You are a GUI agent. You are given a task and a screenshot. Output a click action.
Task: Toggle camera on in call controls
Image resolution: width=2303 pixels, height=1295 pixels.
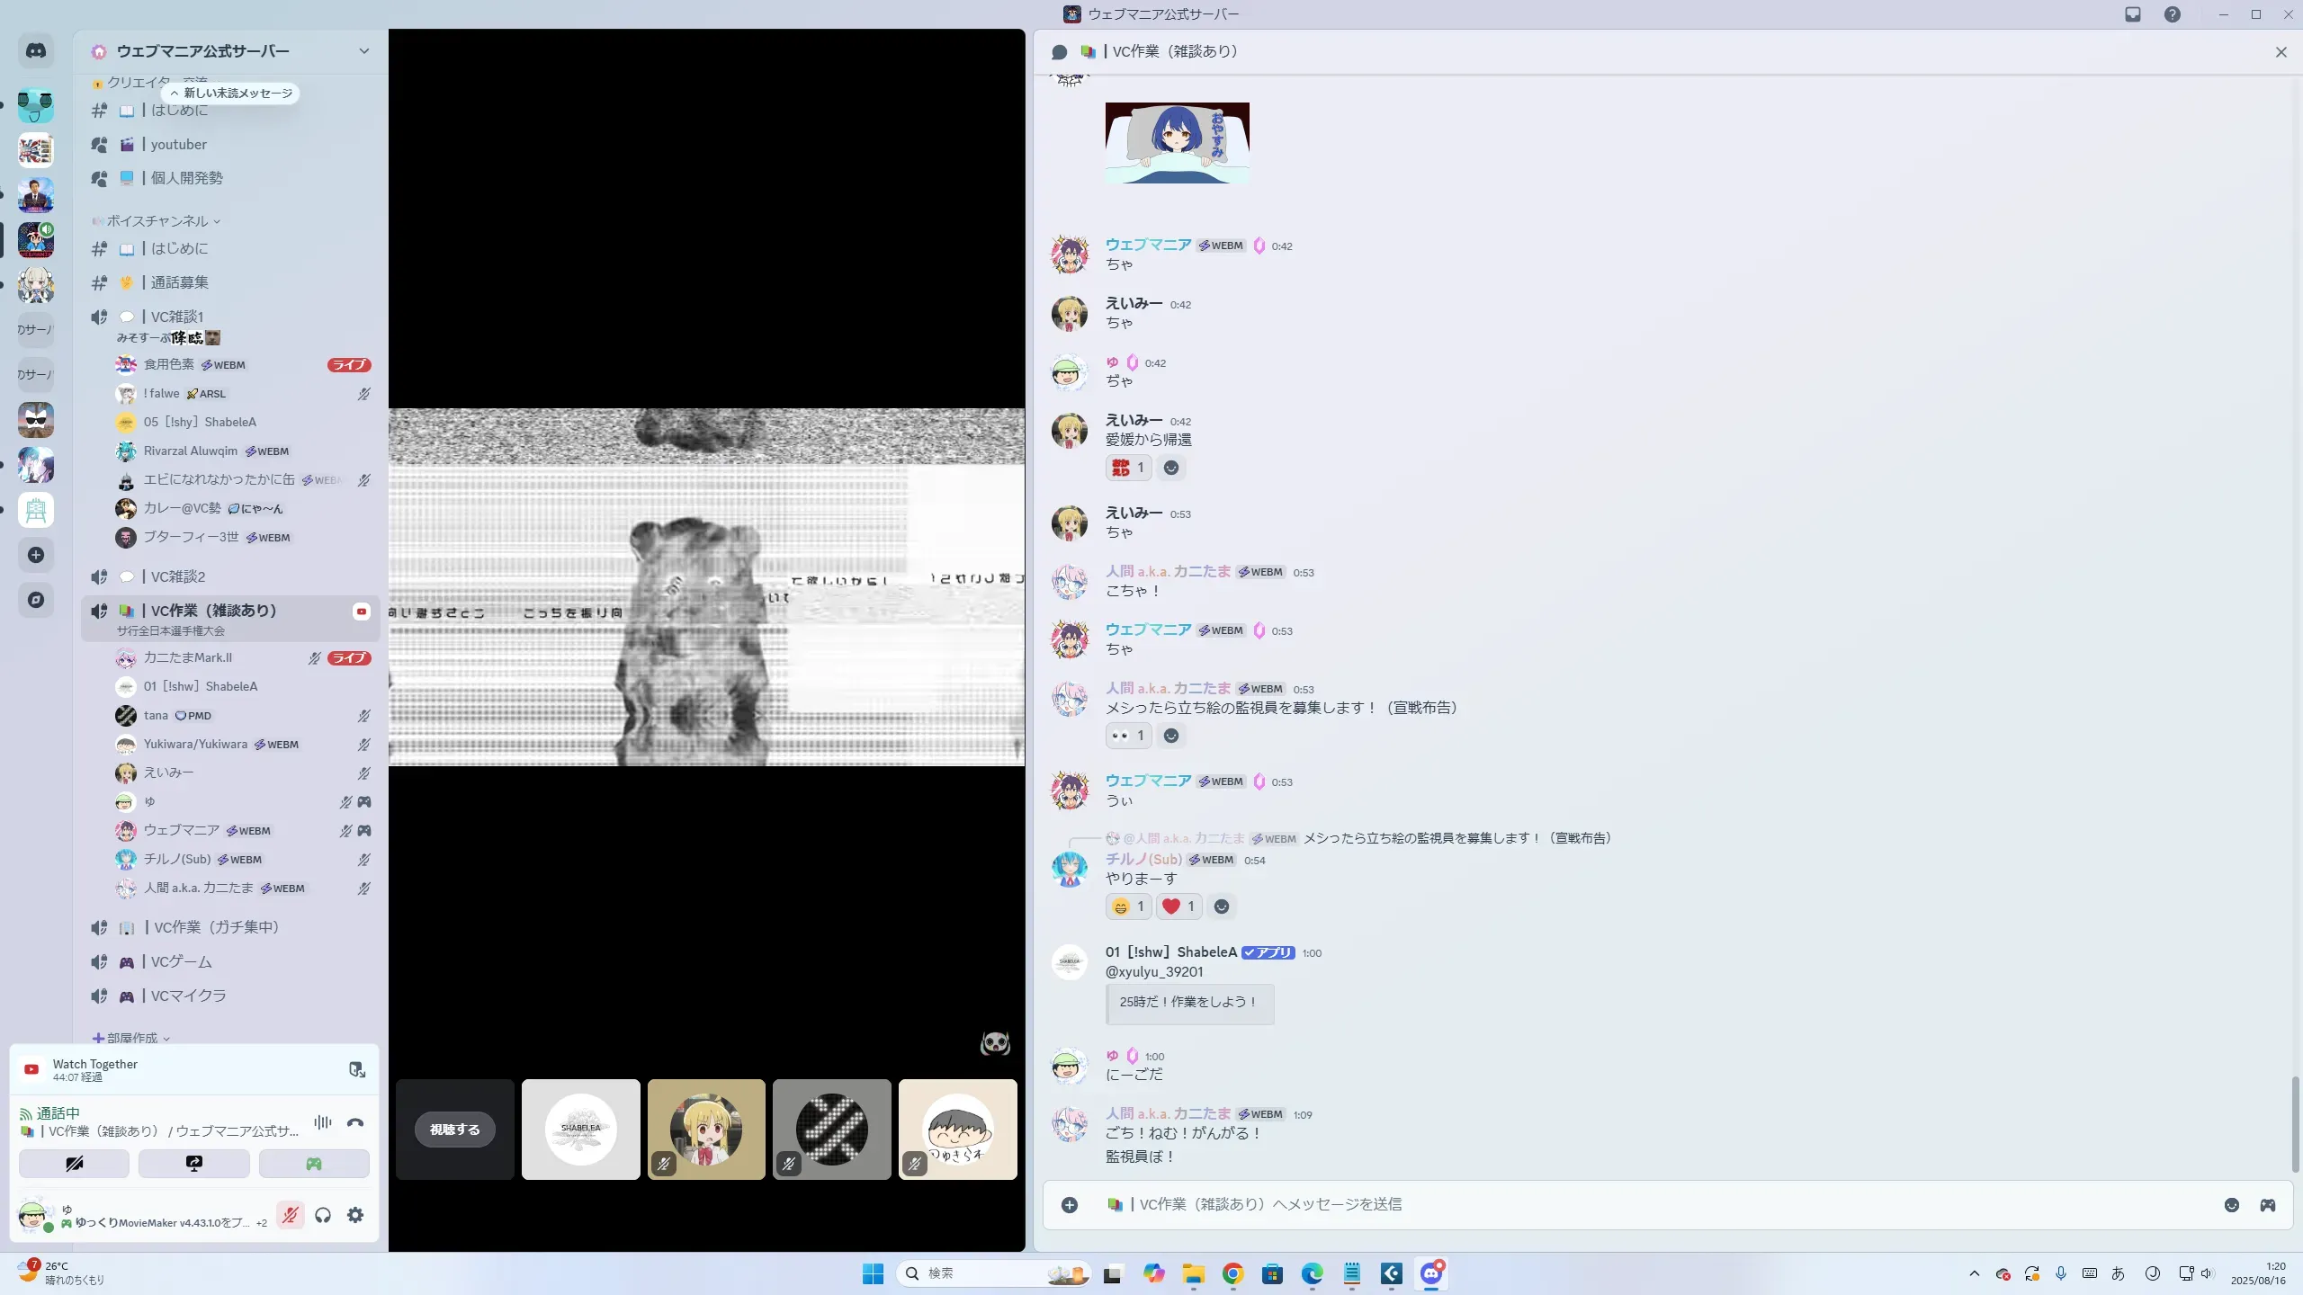(74, 1164)
